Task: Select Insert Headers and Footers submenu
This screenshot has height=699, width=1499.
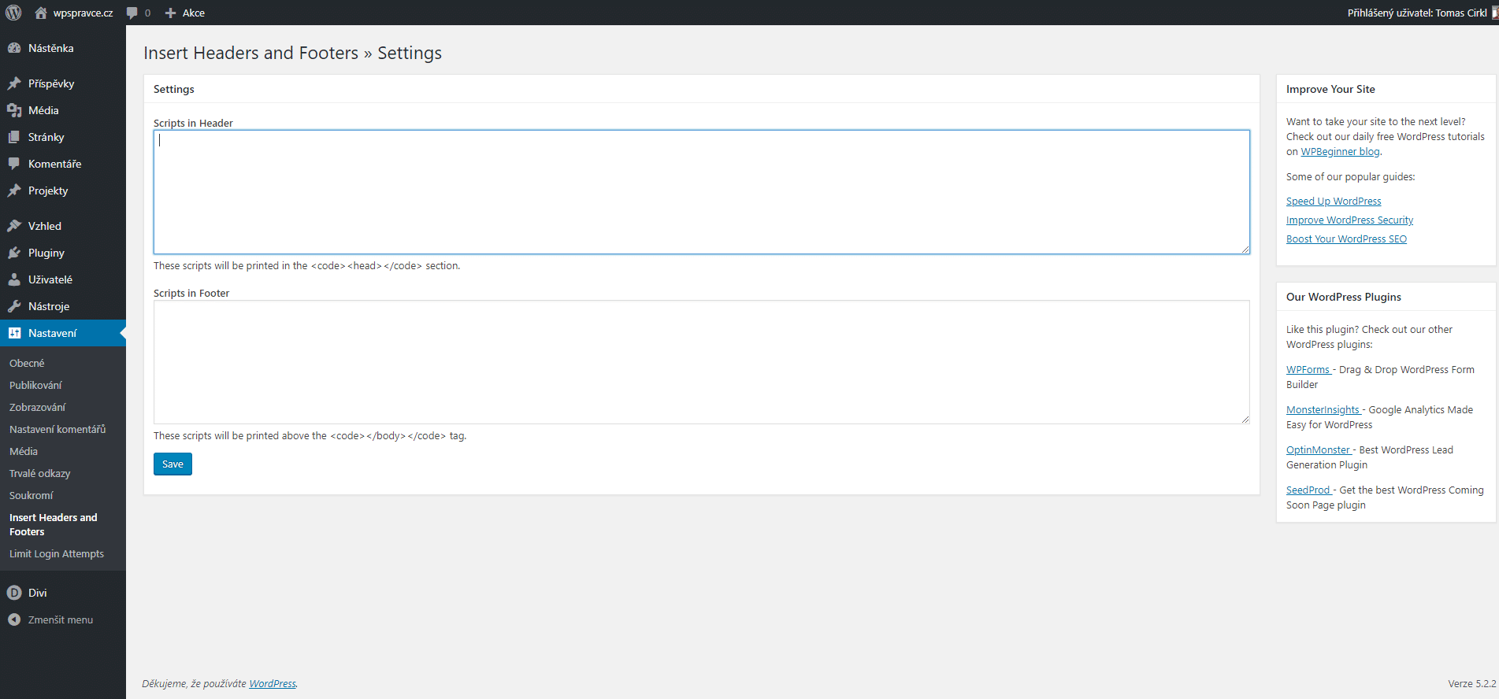Action: 54,524
